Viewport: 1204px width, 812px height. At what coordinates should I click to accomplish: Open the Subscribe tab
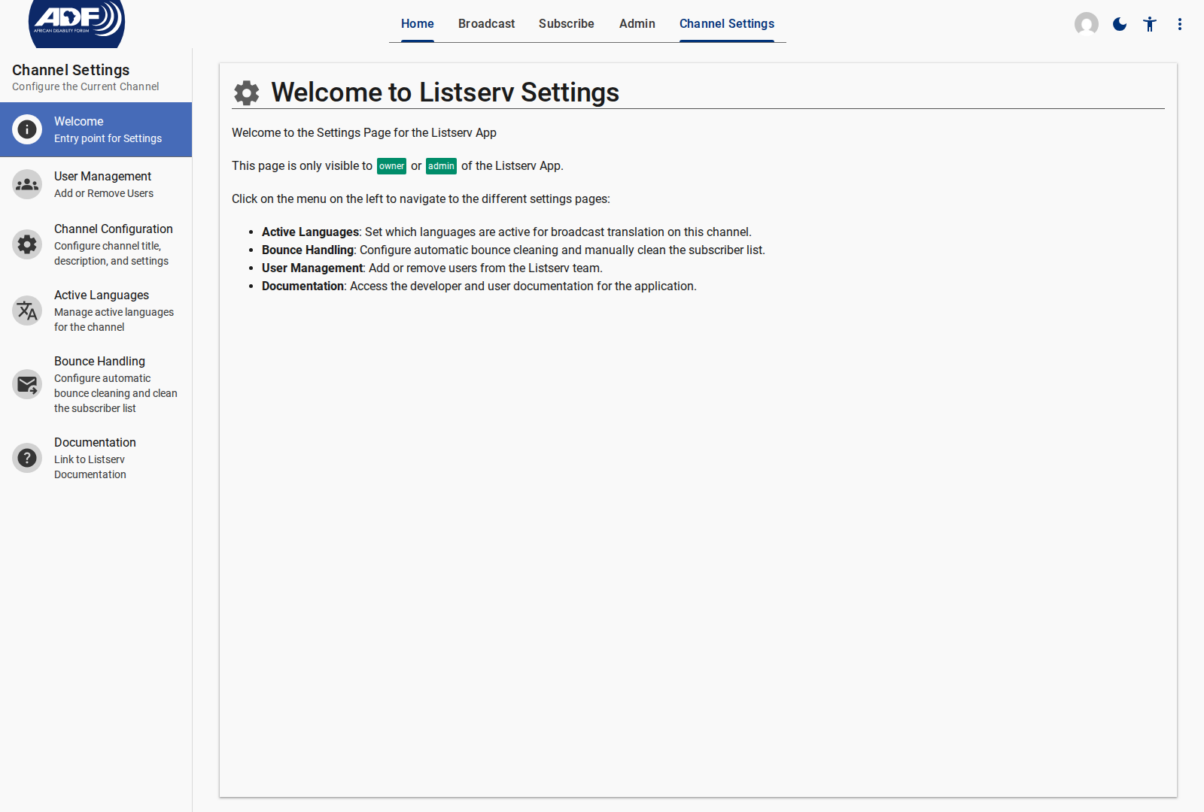567,24
